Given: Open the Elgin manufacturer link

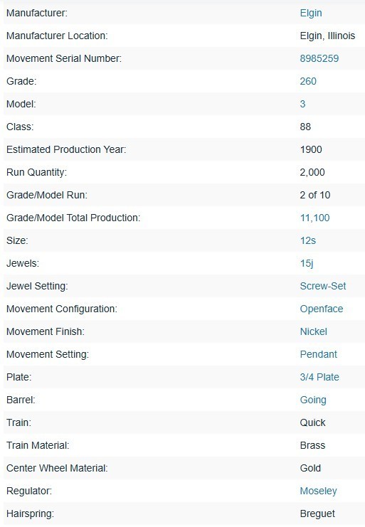Looking at the screenshot, I should click(311, 13).
